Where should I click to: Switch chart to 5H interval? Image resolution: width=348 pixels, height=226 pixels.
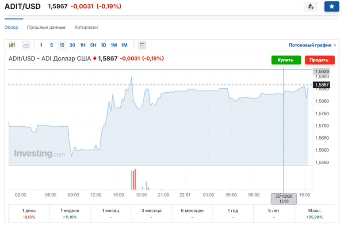pos(93,45)
